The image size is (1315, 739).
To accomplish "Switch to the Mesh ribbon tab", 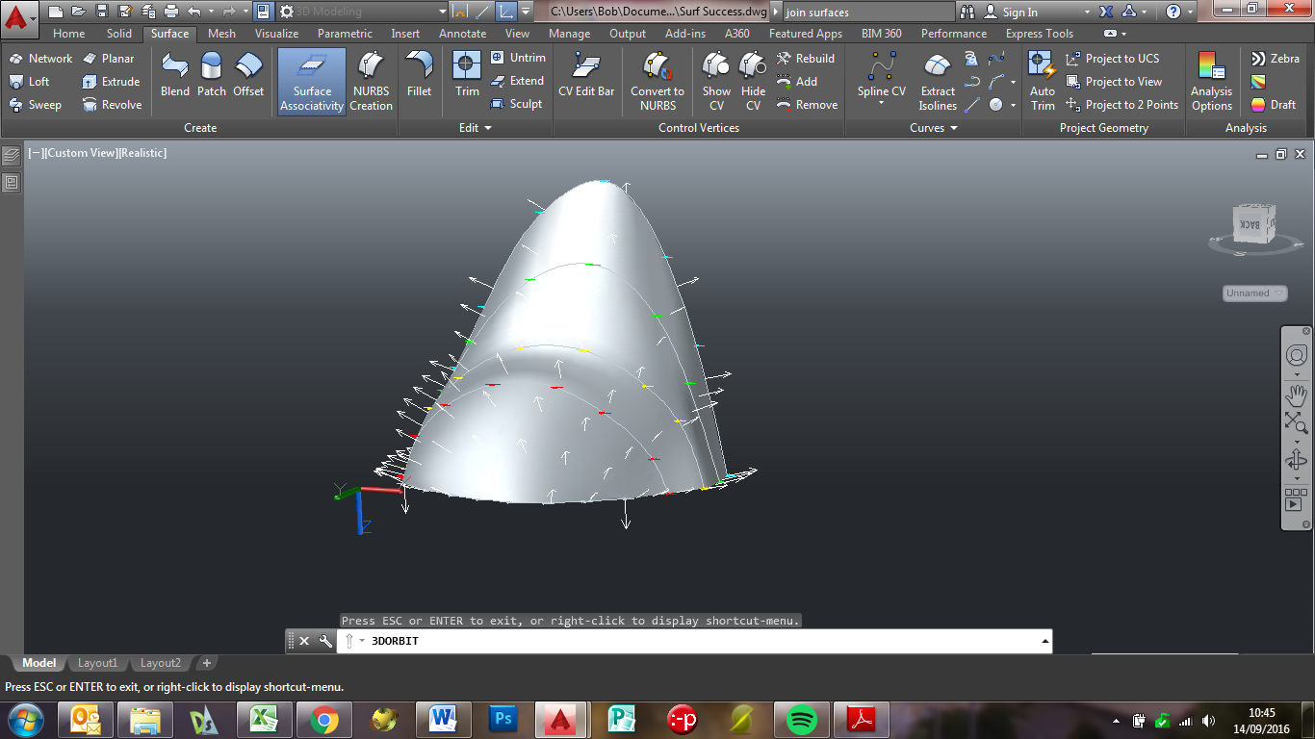I will pyautogui.click(x=221, y=33).
